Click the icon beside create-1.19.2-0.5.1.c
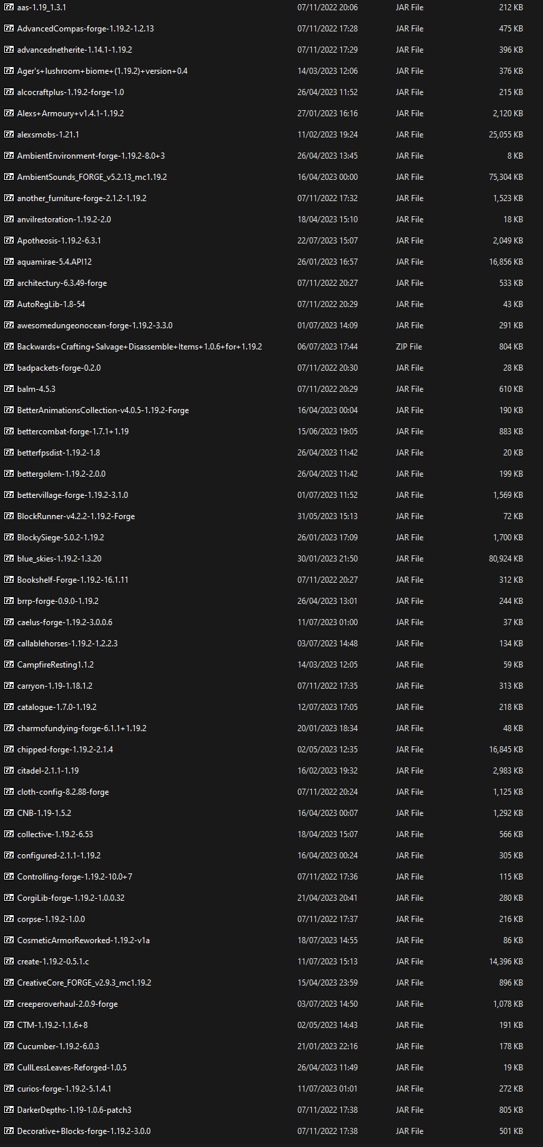 8,961
